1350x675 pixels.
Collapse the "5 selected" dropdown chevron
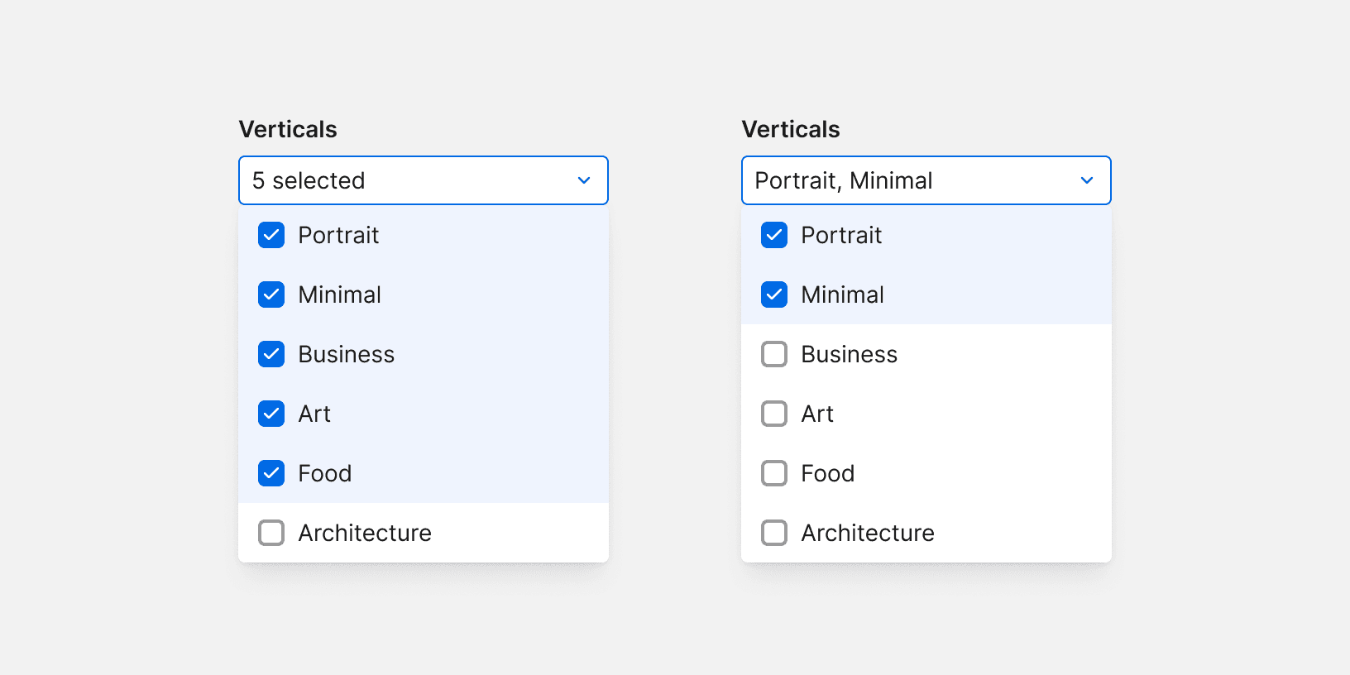pyautogui.click(x=584, y=180)
